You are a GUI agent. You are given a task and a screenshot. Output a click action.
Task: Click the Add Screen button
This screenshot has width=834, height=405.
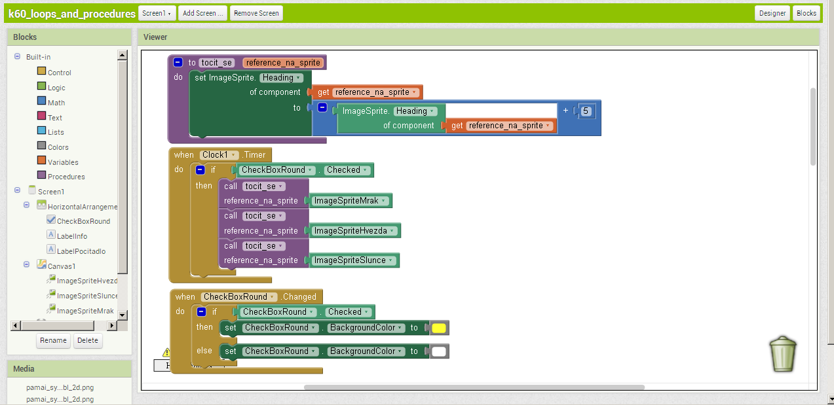(x=202, y=13)
